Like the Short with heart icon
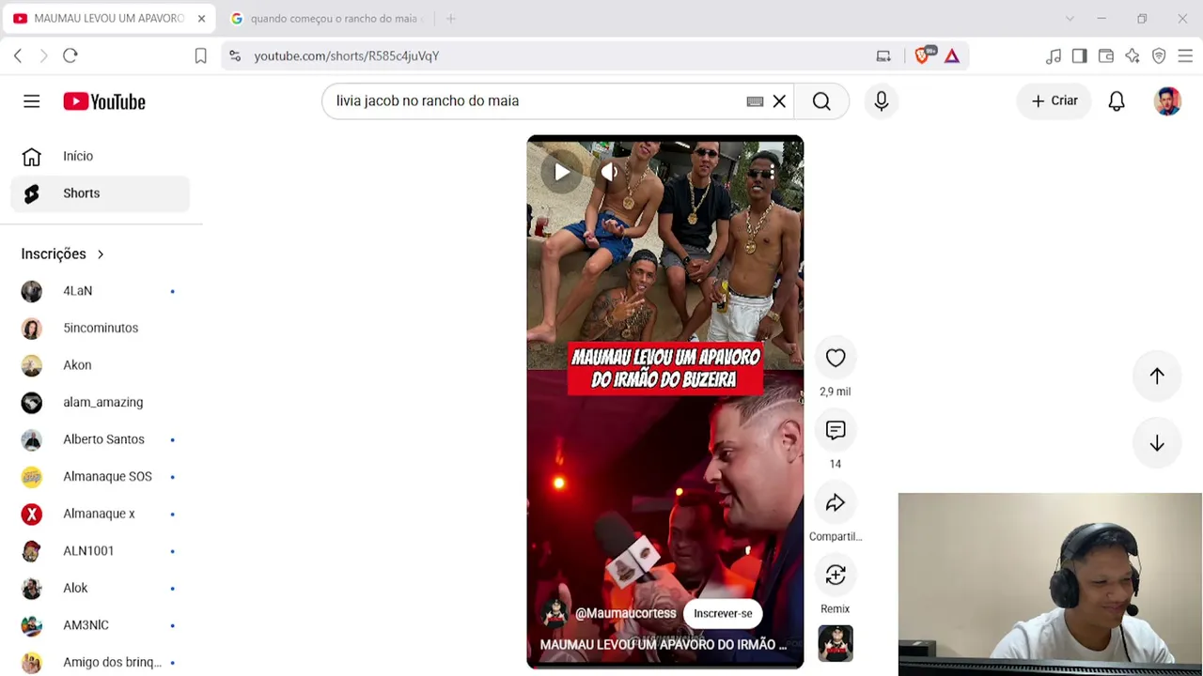Screen dimensions: 1203x676 click(836, 358)
